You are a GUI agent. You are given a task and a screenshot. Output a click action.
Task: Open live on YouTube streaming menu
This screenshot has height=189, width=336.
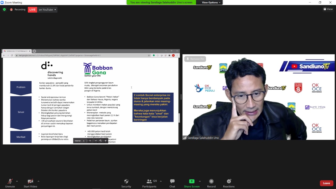click(48, 10)
